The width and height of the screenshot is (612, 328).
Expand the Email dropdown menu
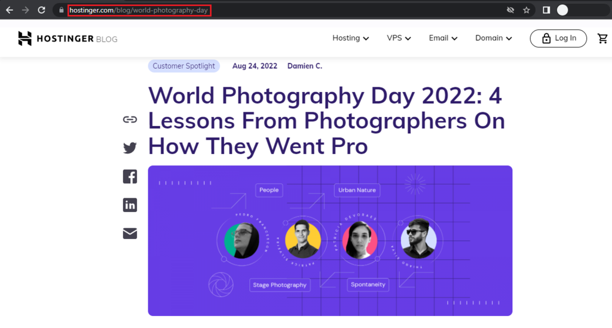[x=443, y=38]
